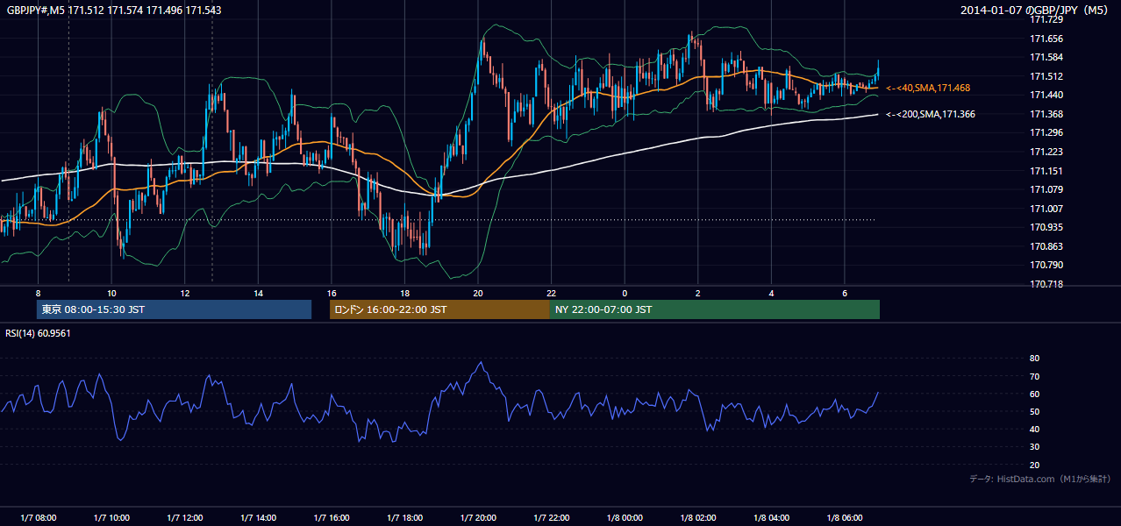
Task: Click hour 22 on the price chart time axis
Action: click(552, 293)
